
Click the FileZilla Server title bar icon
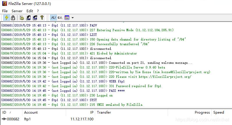coord(5,3)
